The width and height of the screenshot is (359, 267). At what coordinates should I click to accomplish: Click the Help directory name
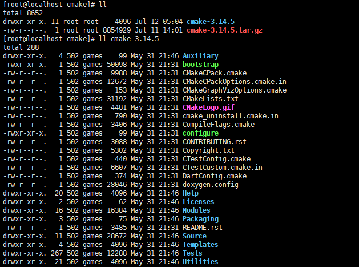191,193
